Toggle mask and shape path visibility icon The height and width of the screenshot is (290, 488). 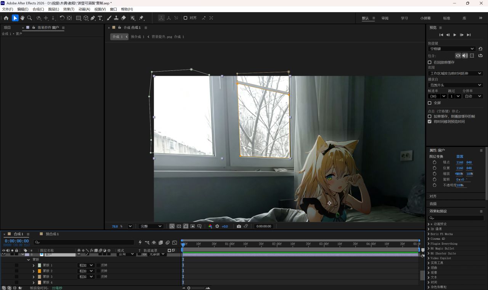pyautogui.click(x=186, y=226)
